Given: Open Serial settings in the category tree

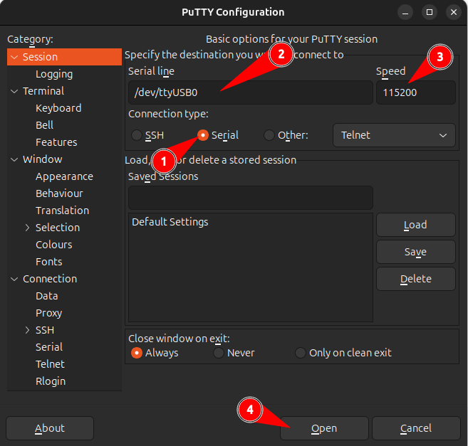Looking at the screenshot, I should pos(49,347).
